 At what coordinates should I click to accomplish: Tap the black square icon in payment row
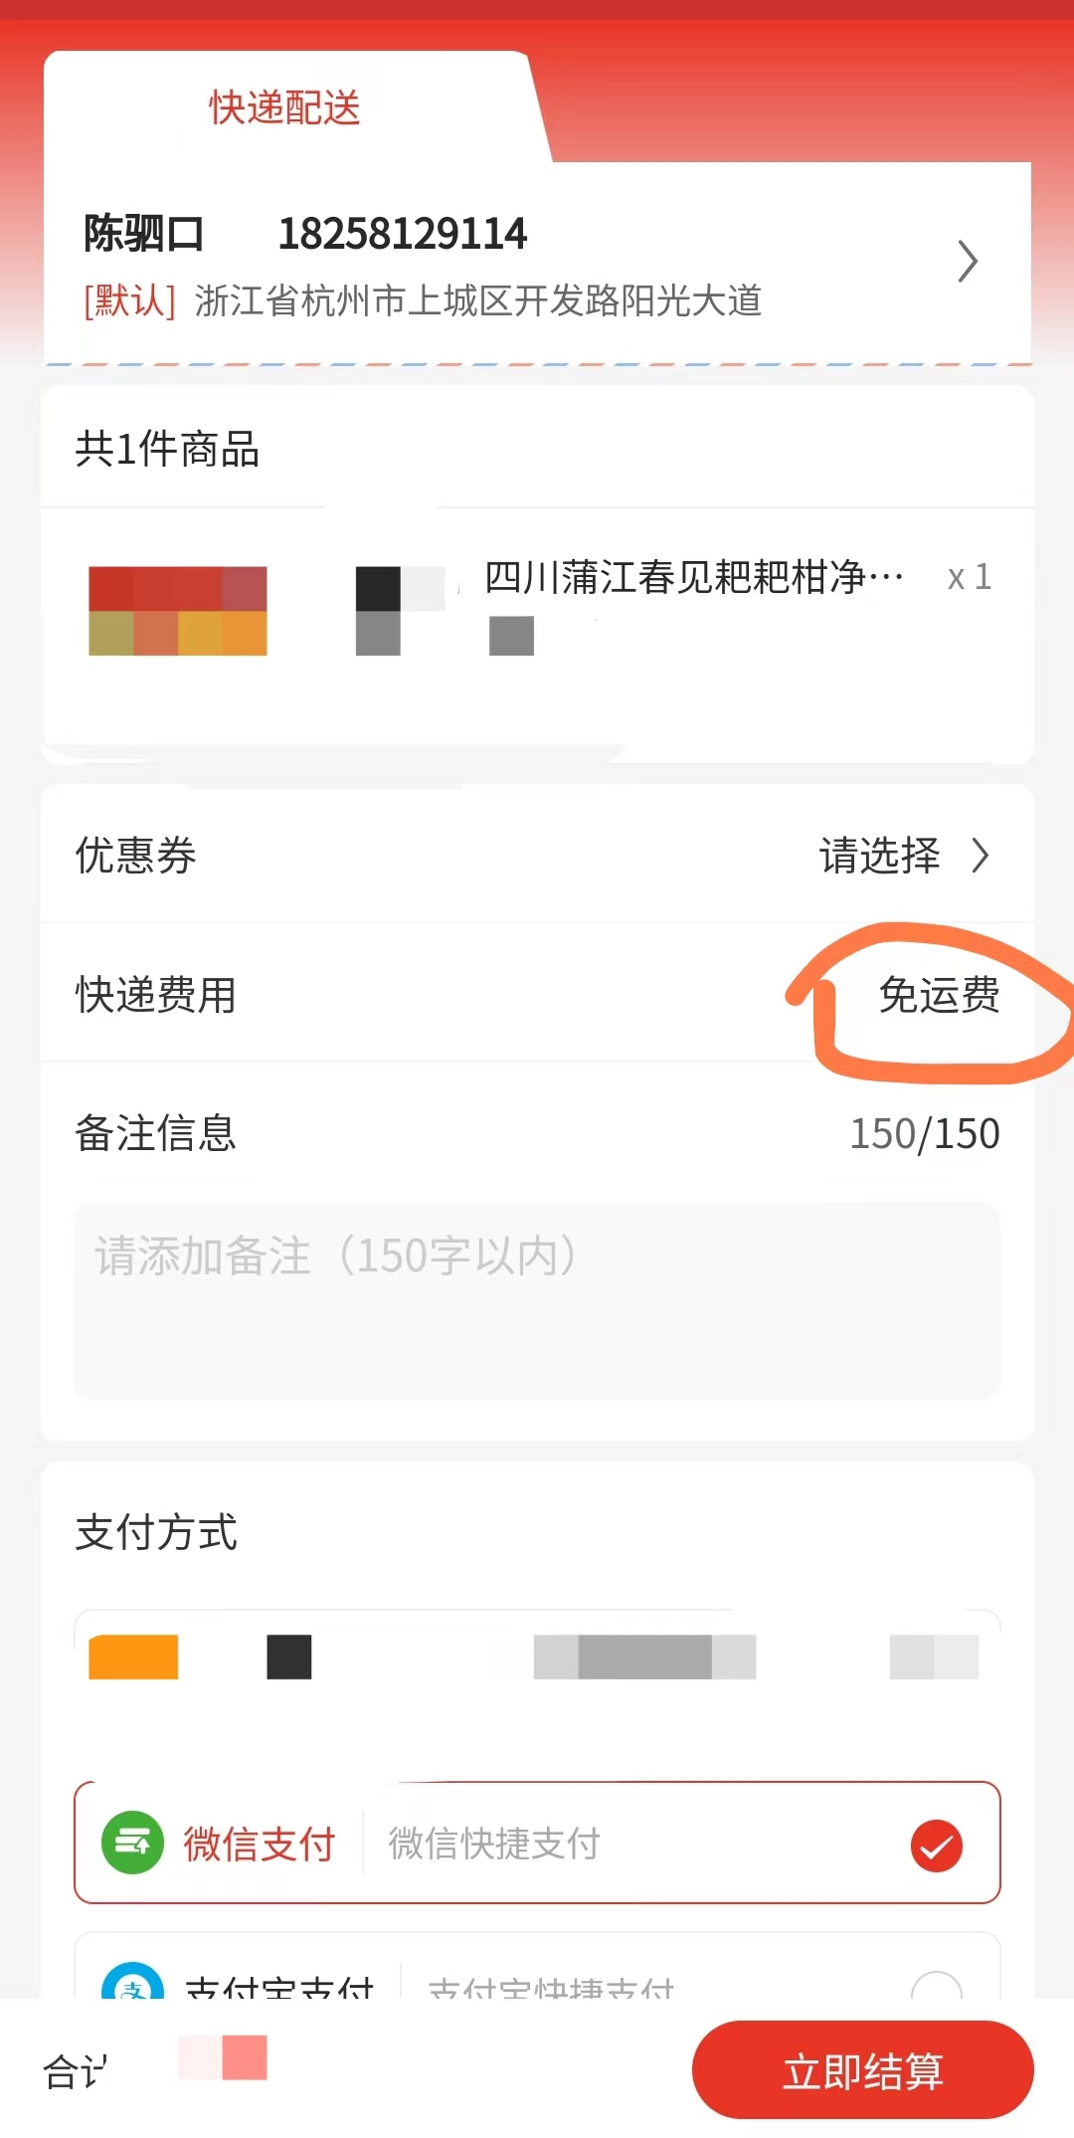click(289, 1656)
